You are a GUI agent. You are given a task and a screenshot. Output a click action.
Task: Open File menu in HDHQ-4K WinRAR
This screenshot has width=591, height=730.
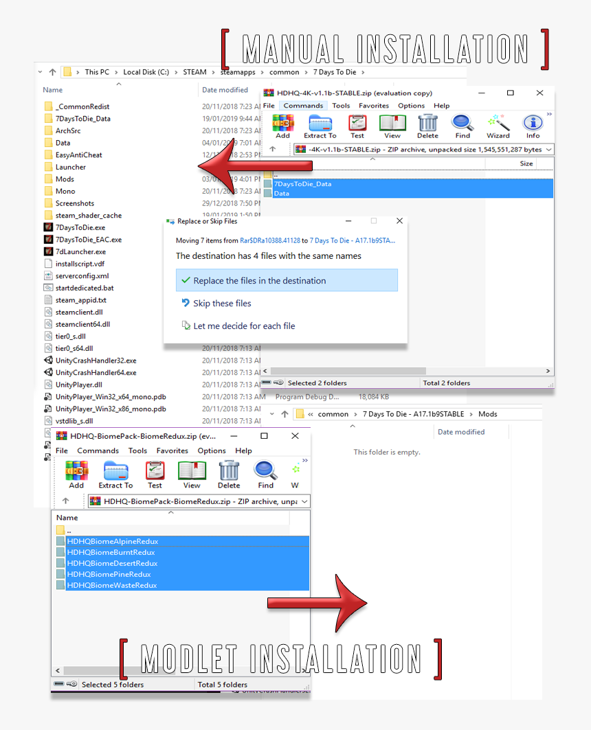[269, 106]
